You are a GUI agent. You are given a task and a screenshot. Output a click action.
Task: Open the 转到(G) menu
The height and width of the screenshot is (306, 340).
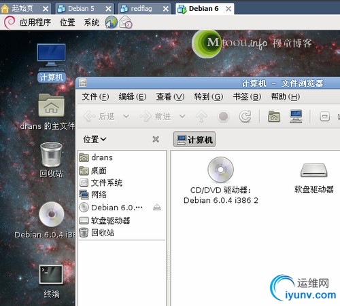[209, 97]
